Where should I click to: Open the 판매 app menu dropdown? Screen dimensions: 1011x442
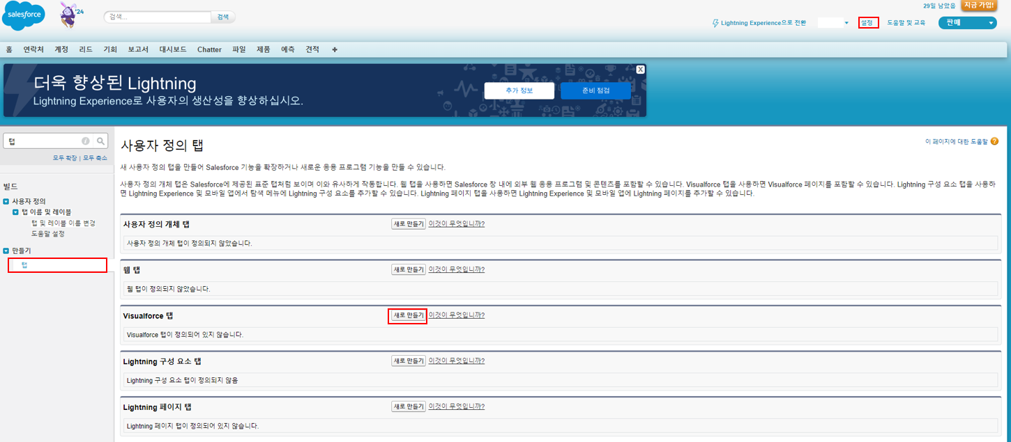tap(968, 22)
